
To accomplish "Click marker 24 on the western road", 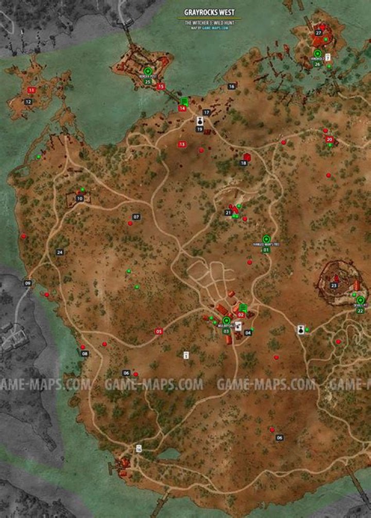I will (60, 252).
